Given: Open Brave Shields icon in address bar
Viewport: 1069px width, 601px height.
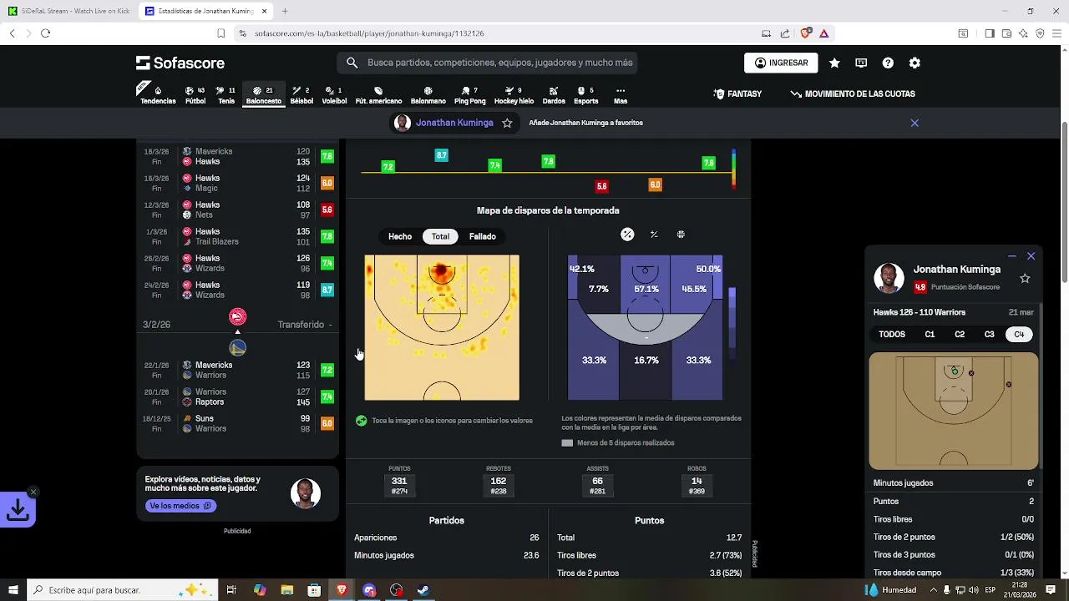Looking at the screenshot, I should 805,33.
